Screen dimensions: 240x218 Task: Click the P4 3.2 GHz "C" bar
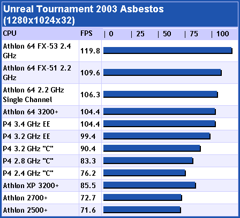[x=152, y=149]
